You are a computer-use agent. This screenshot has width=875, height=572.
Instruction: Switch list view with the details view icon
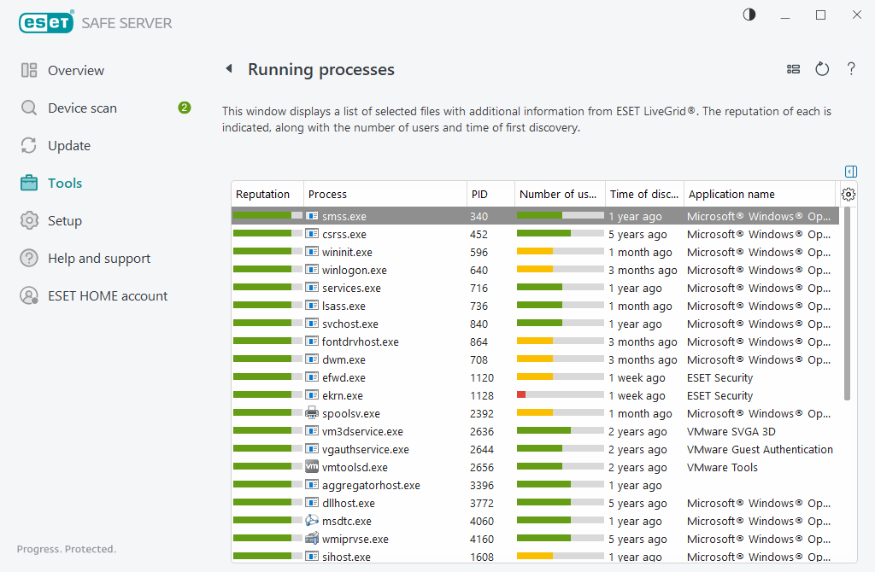(x=793, y=69)
